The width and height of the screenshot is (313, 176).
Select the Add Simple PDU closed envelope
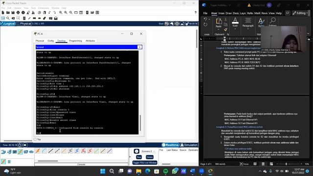[x=51, y=19]
